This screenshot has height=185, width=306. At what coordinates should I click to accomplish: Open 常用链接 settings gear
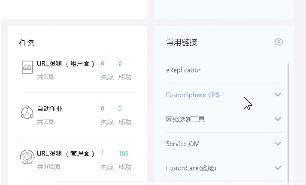(x=279, y=42)
